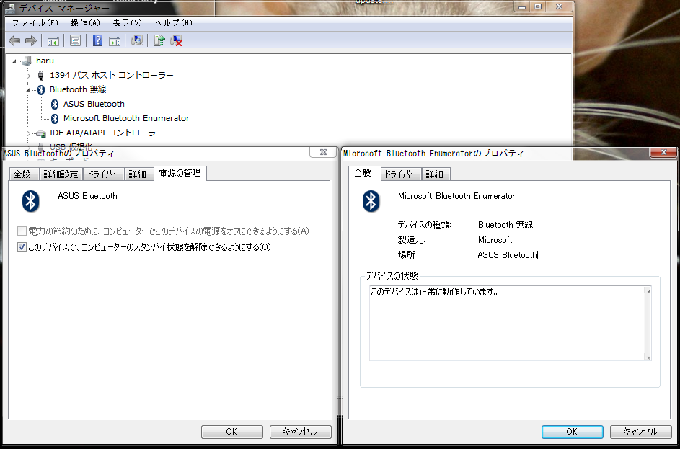Expand the IDE ATA/ATAPI コントローラー node

click(x=28, y=133)
